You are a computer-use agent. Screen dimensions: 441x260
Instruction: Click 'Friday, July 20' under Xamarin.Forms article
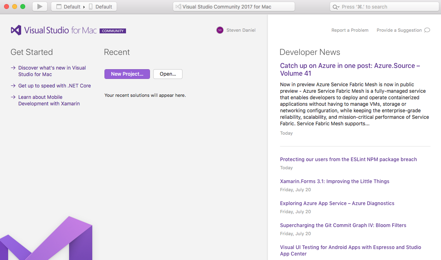pos(295,190)
